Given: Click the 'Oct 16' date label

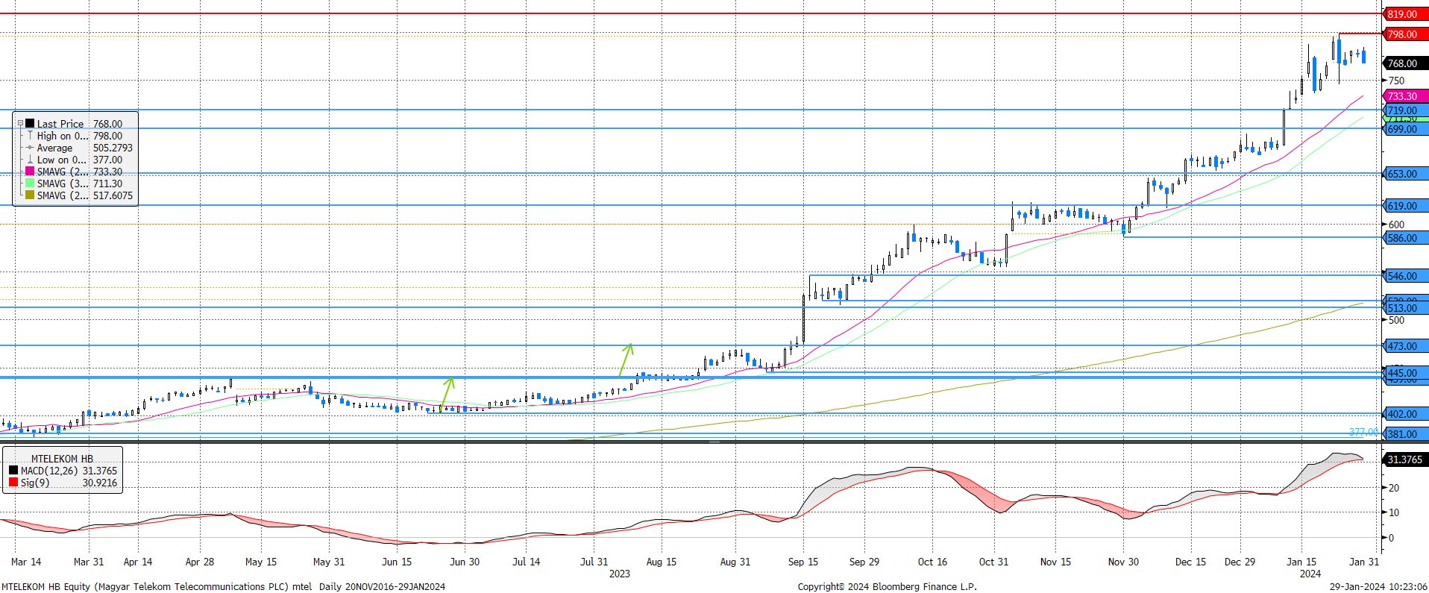Looking at the screenshot, I should [932, 562].
